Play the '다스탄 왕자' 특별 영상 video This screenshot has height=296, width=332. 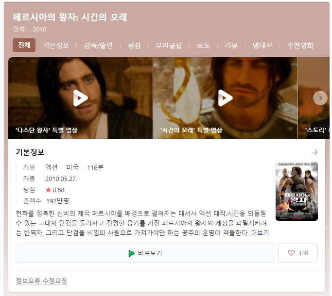(81, 98)
